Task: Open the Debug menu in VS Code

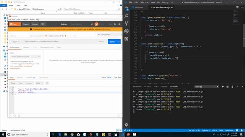Action: 165,2
